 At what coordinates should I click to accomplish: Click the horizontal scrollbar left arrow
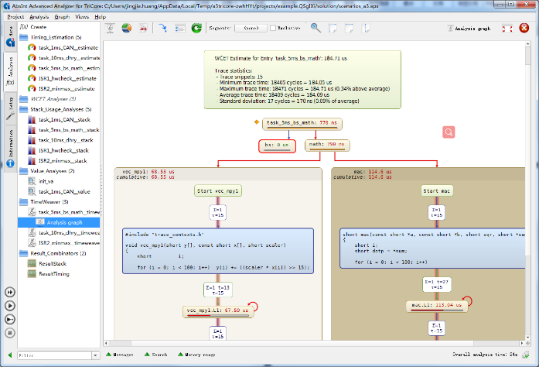(106, 343)
